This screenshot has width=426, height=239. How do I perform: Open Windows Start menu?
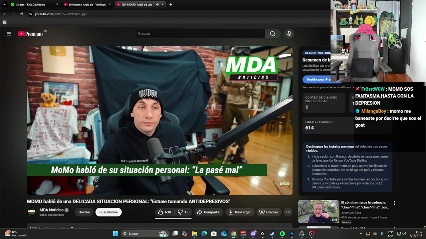click(x=115, y=234)
